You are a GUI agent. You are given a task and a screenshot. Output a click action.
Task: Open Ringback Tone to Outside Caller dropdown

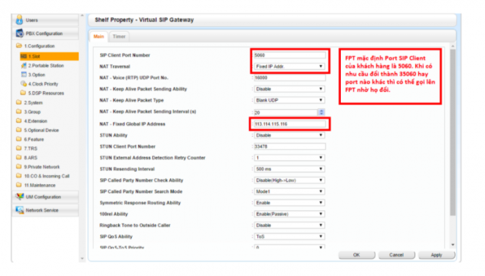[288, 225]
